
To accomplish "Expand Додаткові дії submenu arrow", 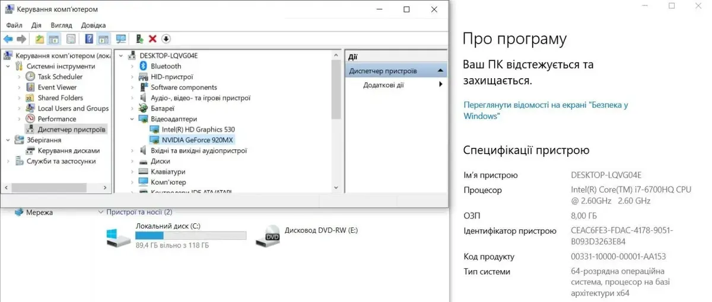I will point(441,85).
